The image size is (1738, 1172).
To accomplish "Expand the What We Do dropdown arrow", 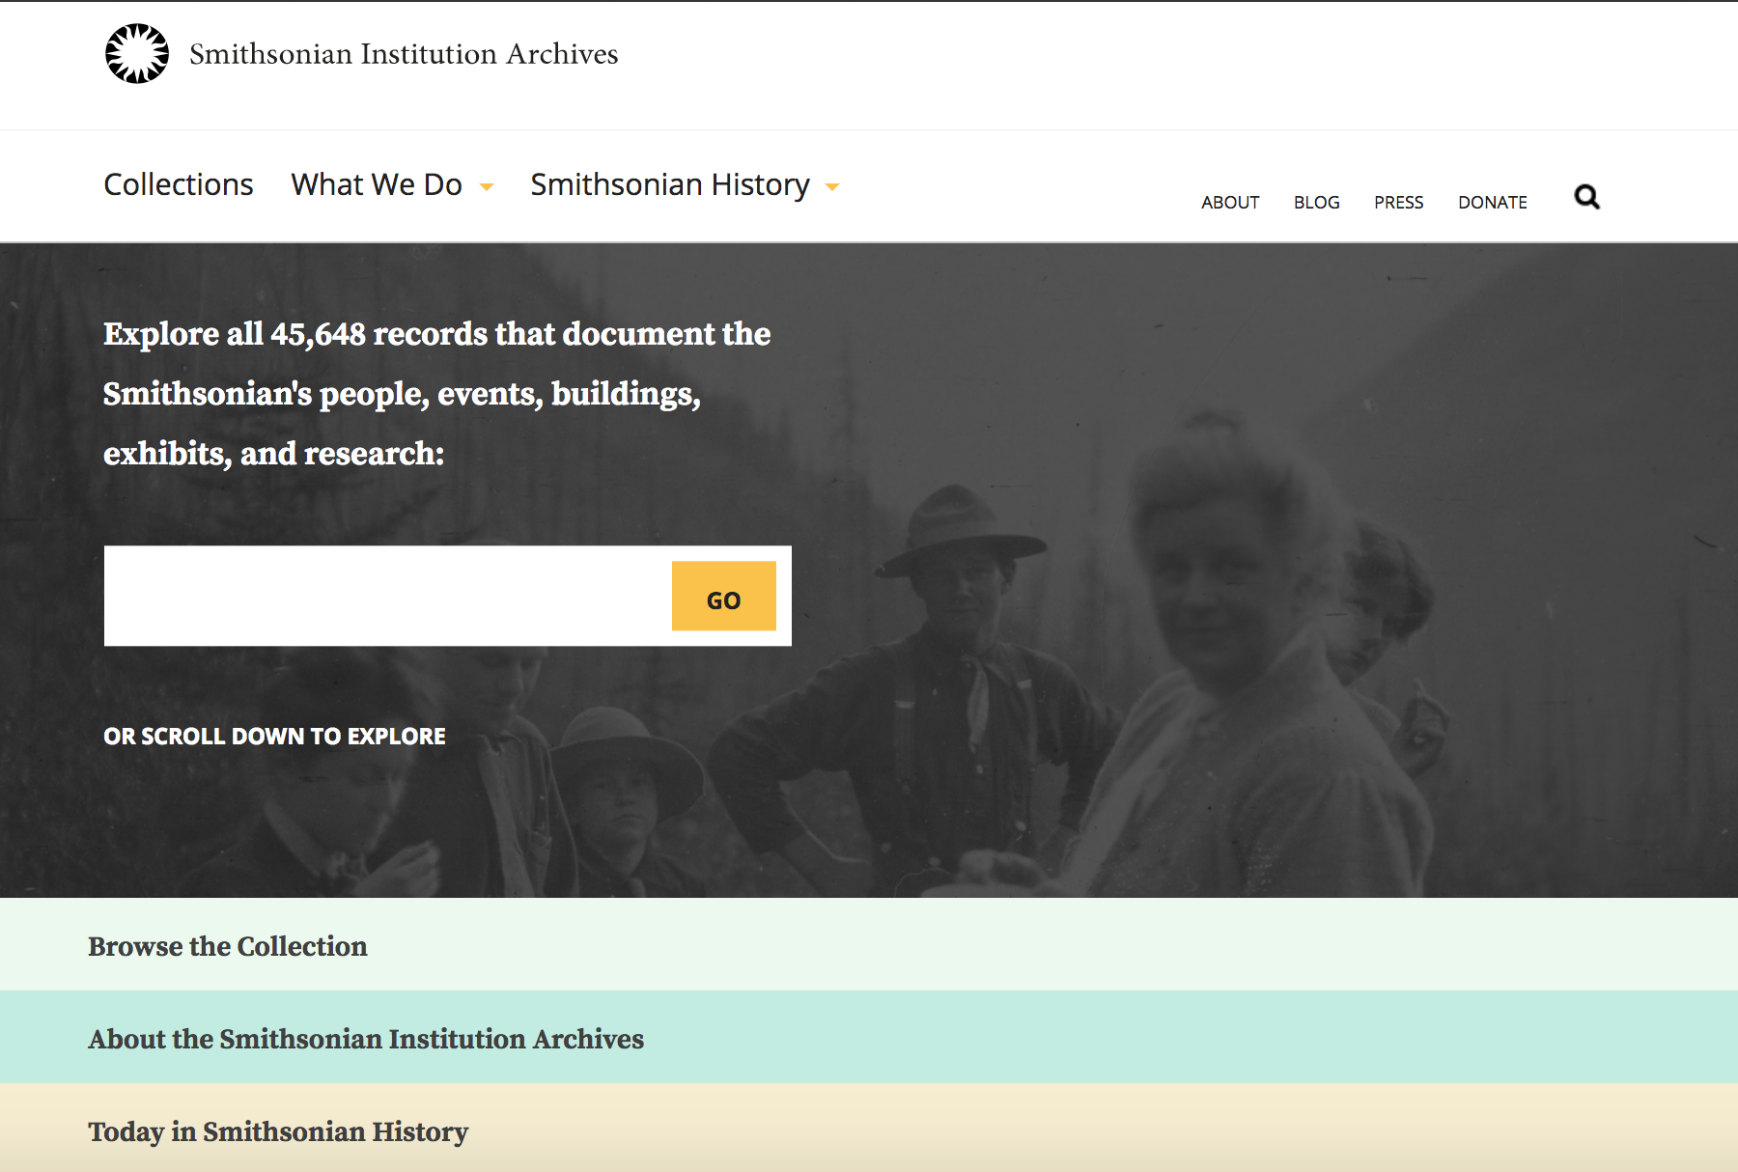I will coord(487,187).
